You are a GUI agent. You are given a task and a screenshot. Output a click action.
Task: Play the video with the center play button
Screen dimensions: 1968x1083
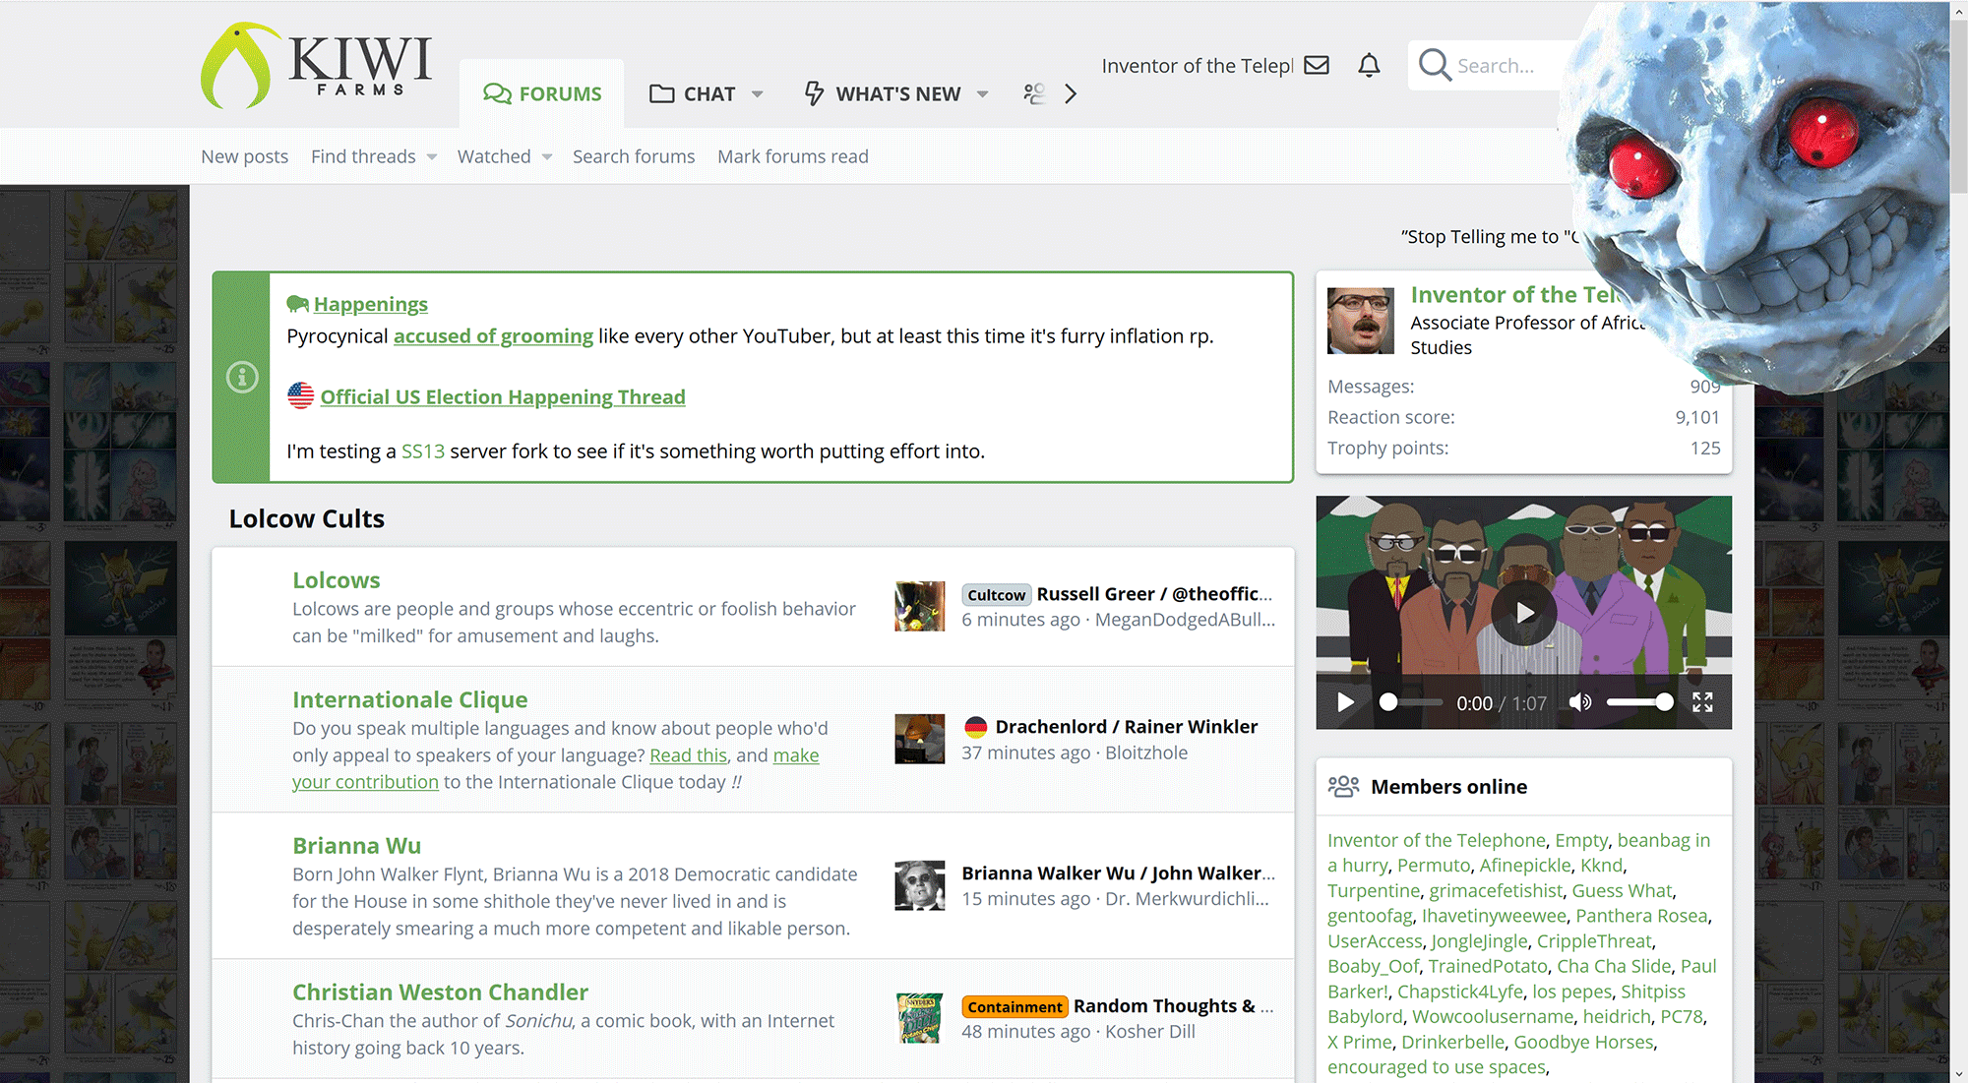click(1524, 613)
